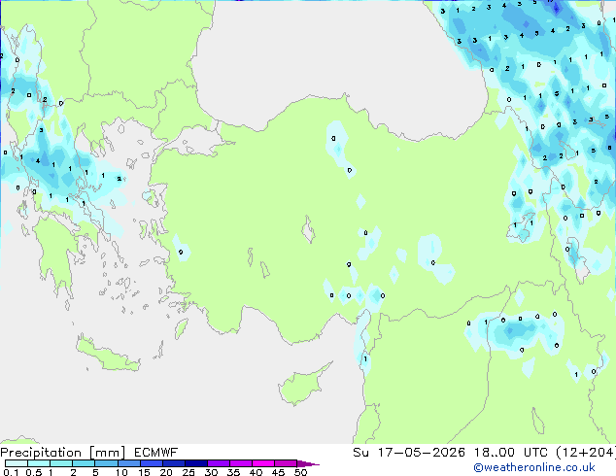Click the above-50 arrow tip of legend
The height and width of the screenshot is (476, 616).
(x=308, y=463)
